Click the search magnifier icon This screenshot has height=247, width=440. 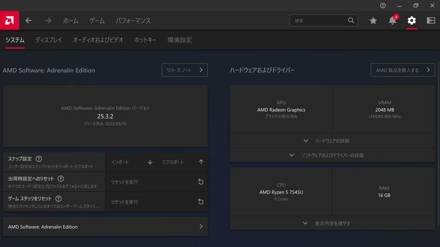(351, 20)
